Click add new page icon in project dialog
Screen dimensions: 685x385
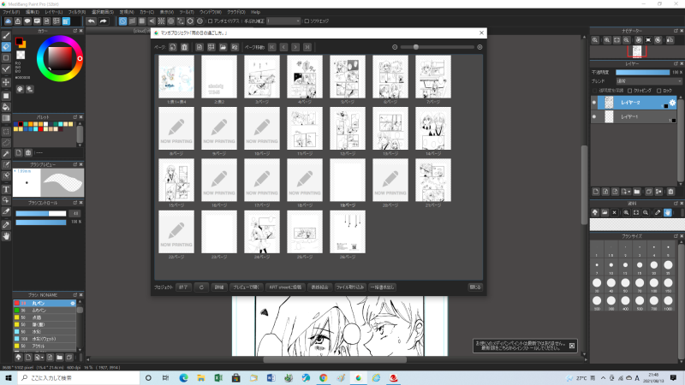[173, 47]
